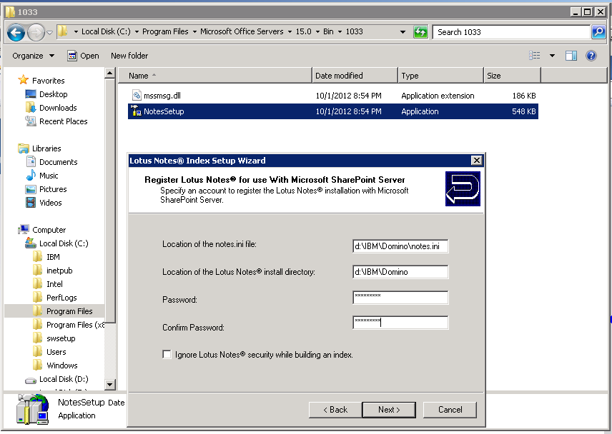
Task: Click the Search 1033 input box
Action: click(511, 32)
